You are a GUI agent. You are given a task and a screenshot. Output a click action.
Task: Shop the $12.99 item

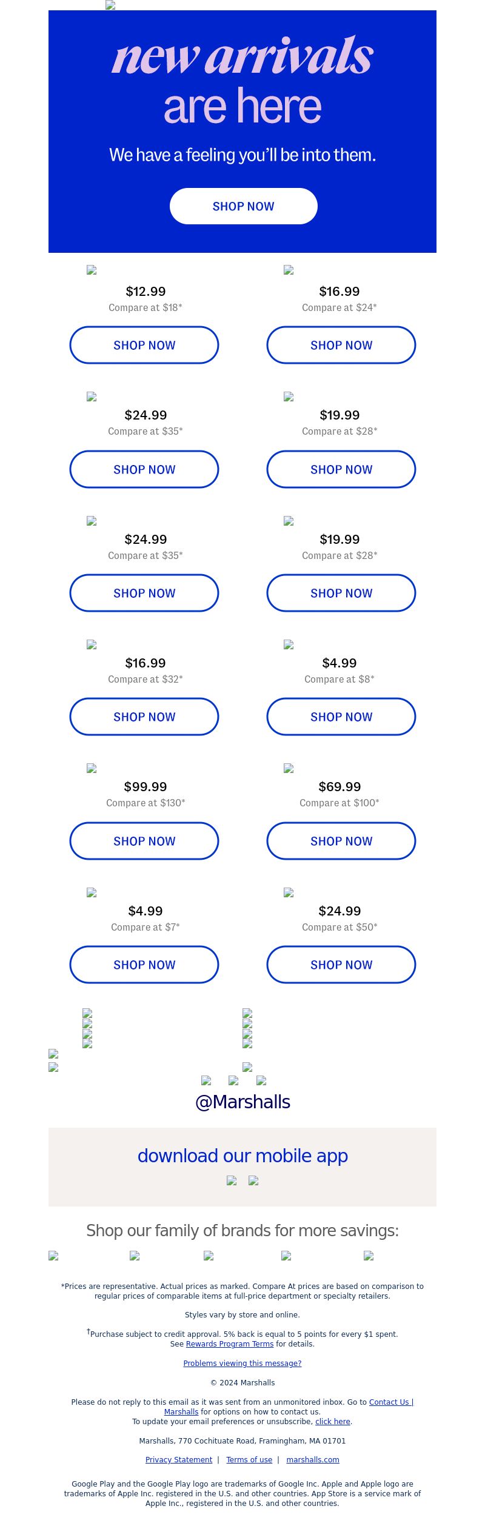coord(144,345)
